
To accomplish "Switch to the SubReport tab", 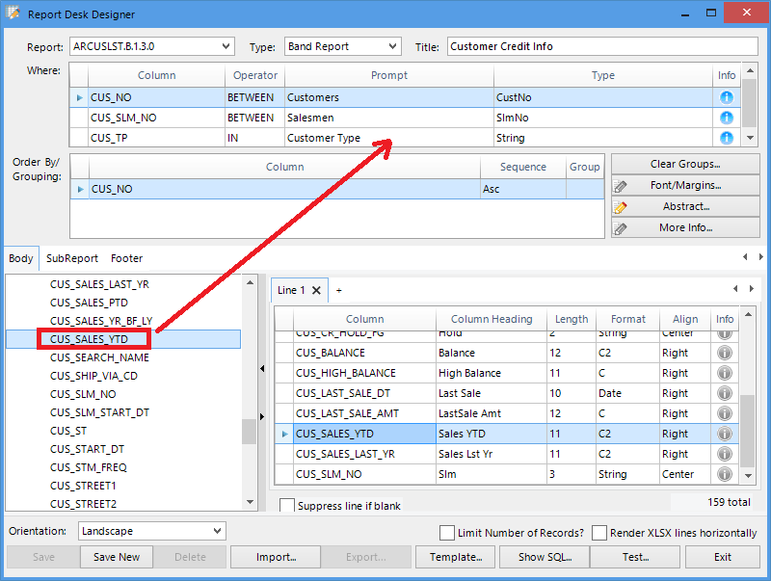I will [x=72, y=258].
